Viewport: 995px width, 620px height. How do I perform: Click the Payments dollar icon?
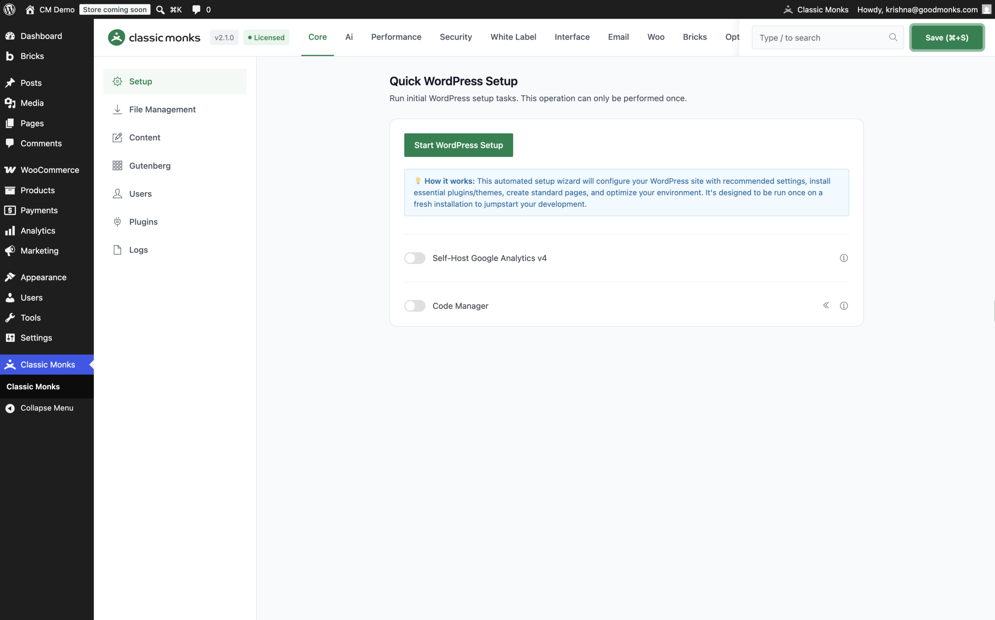click(10, 210)
